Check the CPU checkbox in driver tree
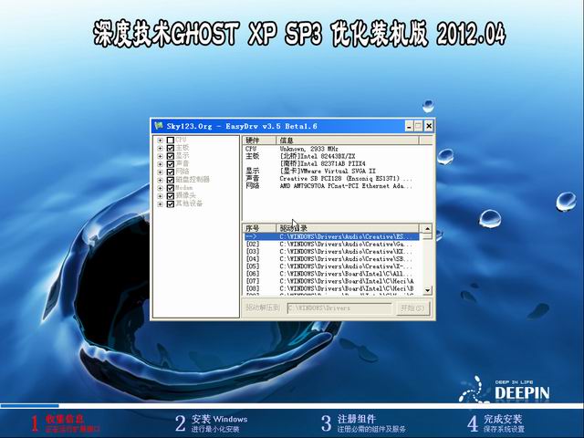This screenshot has height=438, width=584. pyautogui.click(x=171, y=140)
